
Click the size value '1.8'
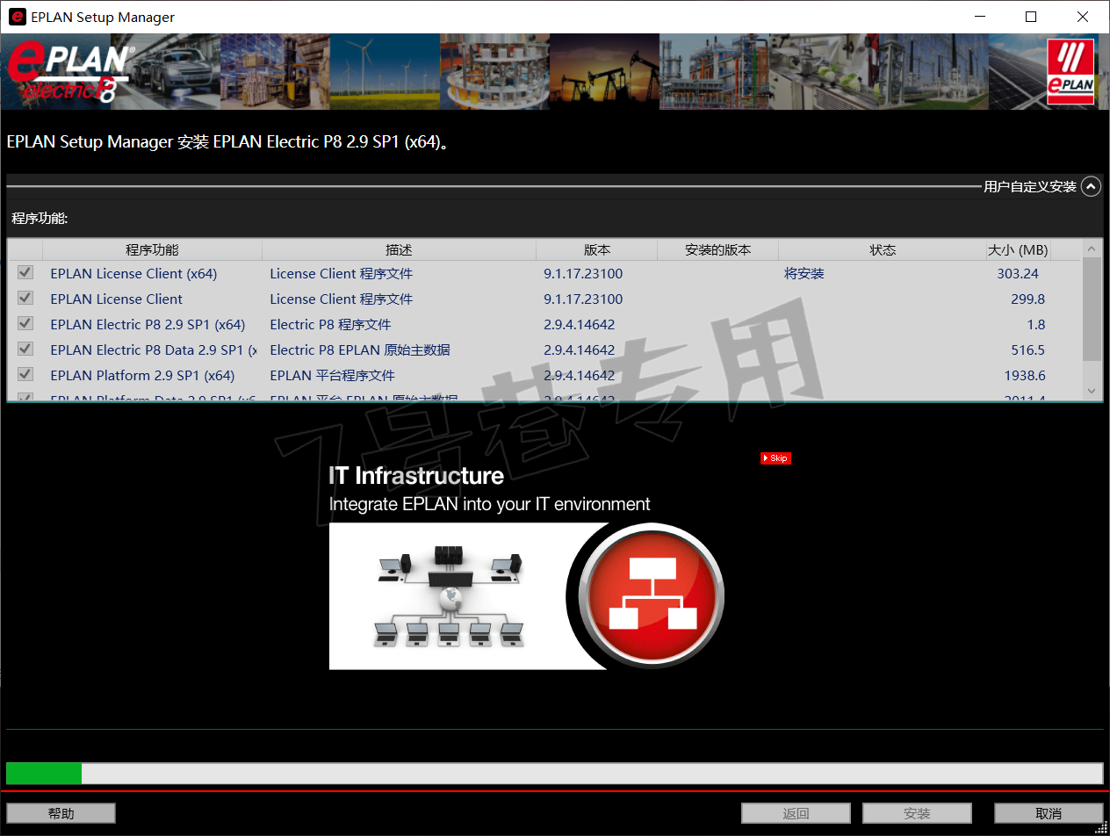(x=1036, y=324)
